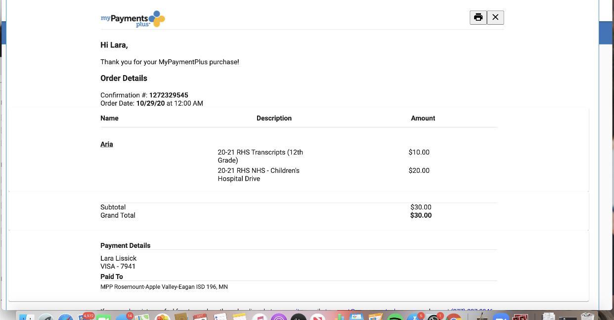The width and height of the screenshot is (614, 320).
Task: Close the order receipt dialog
Action: [495, 18]
